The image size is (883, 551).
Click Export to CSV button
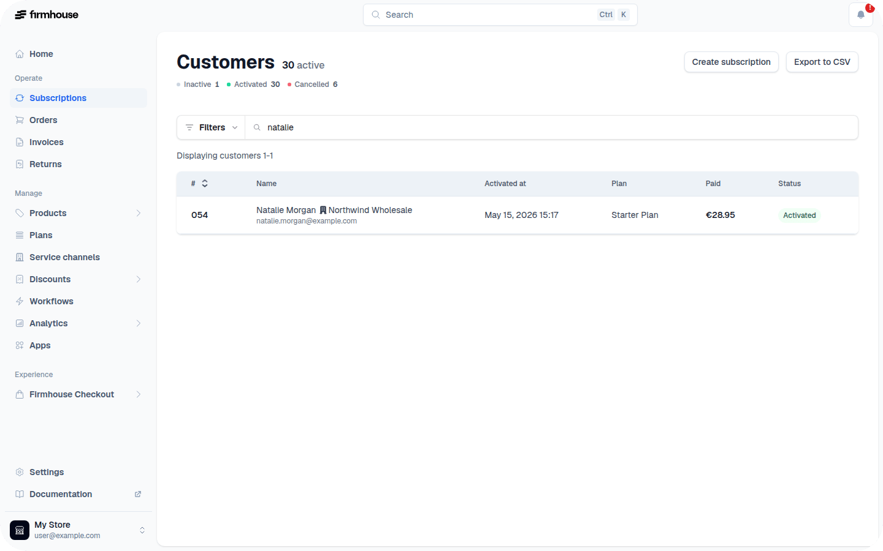coord(822,62)
